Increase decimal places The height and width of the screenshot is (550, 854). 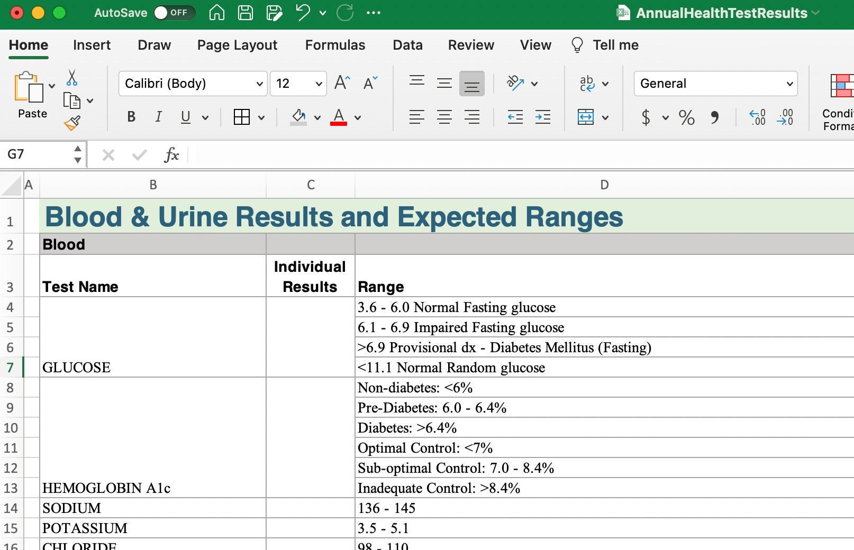point(758,118)
